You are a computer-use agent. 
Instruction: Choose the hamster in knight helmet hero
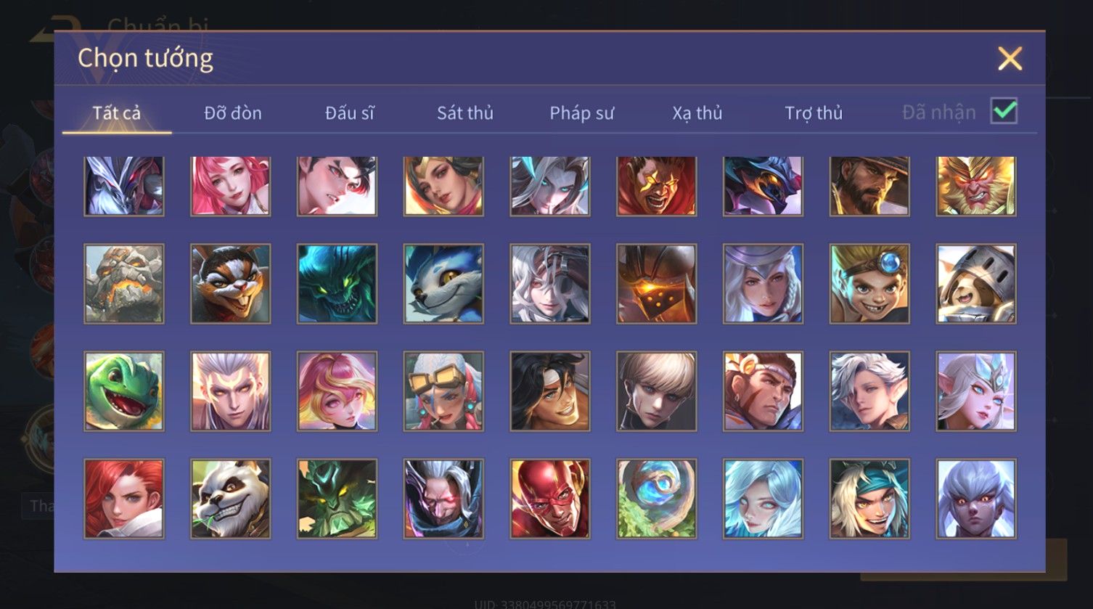point(976,284)
